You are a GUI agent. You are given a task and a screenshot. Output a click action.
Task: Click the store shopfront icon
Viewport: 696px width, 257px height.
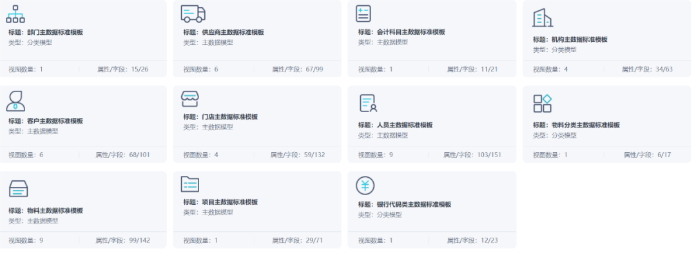[190, 99]
